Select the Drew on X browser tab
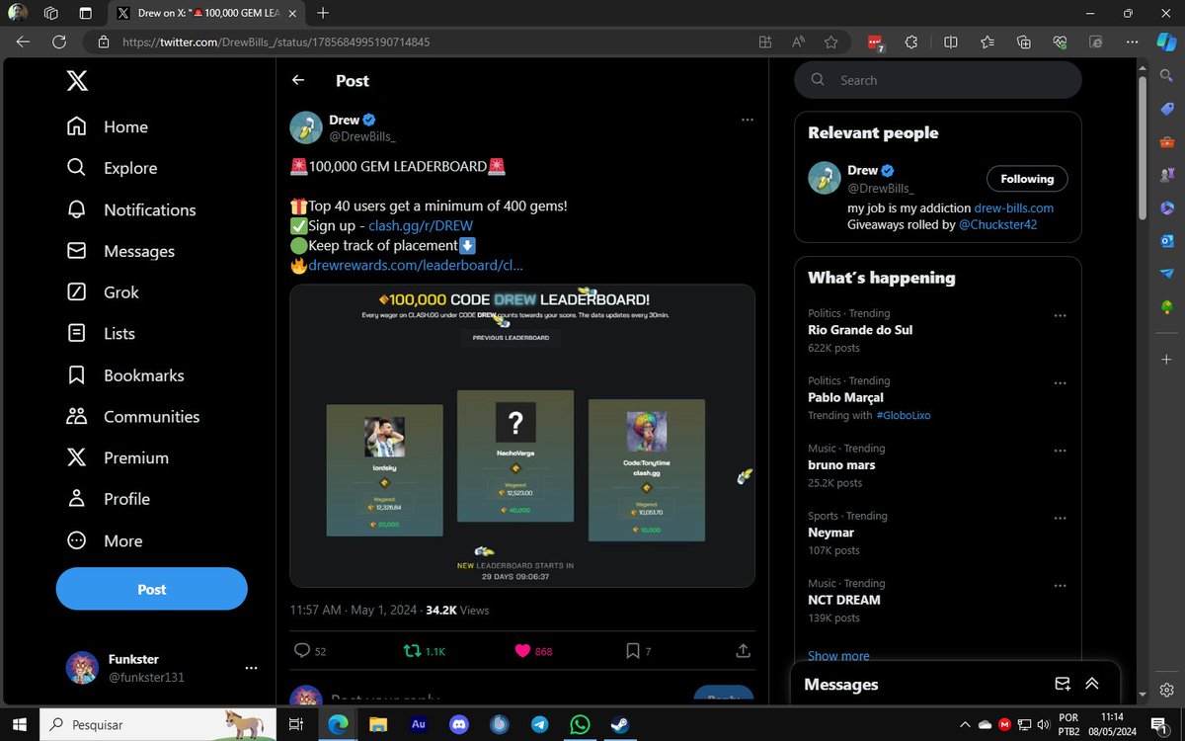Image resolution: width=1185 pixels, height=741 pixels. (204, 14)
